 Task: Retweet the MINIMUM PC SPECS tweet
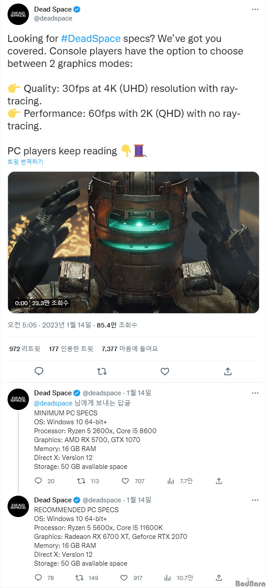tap(82, 481)
